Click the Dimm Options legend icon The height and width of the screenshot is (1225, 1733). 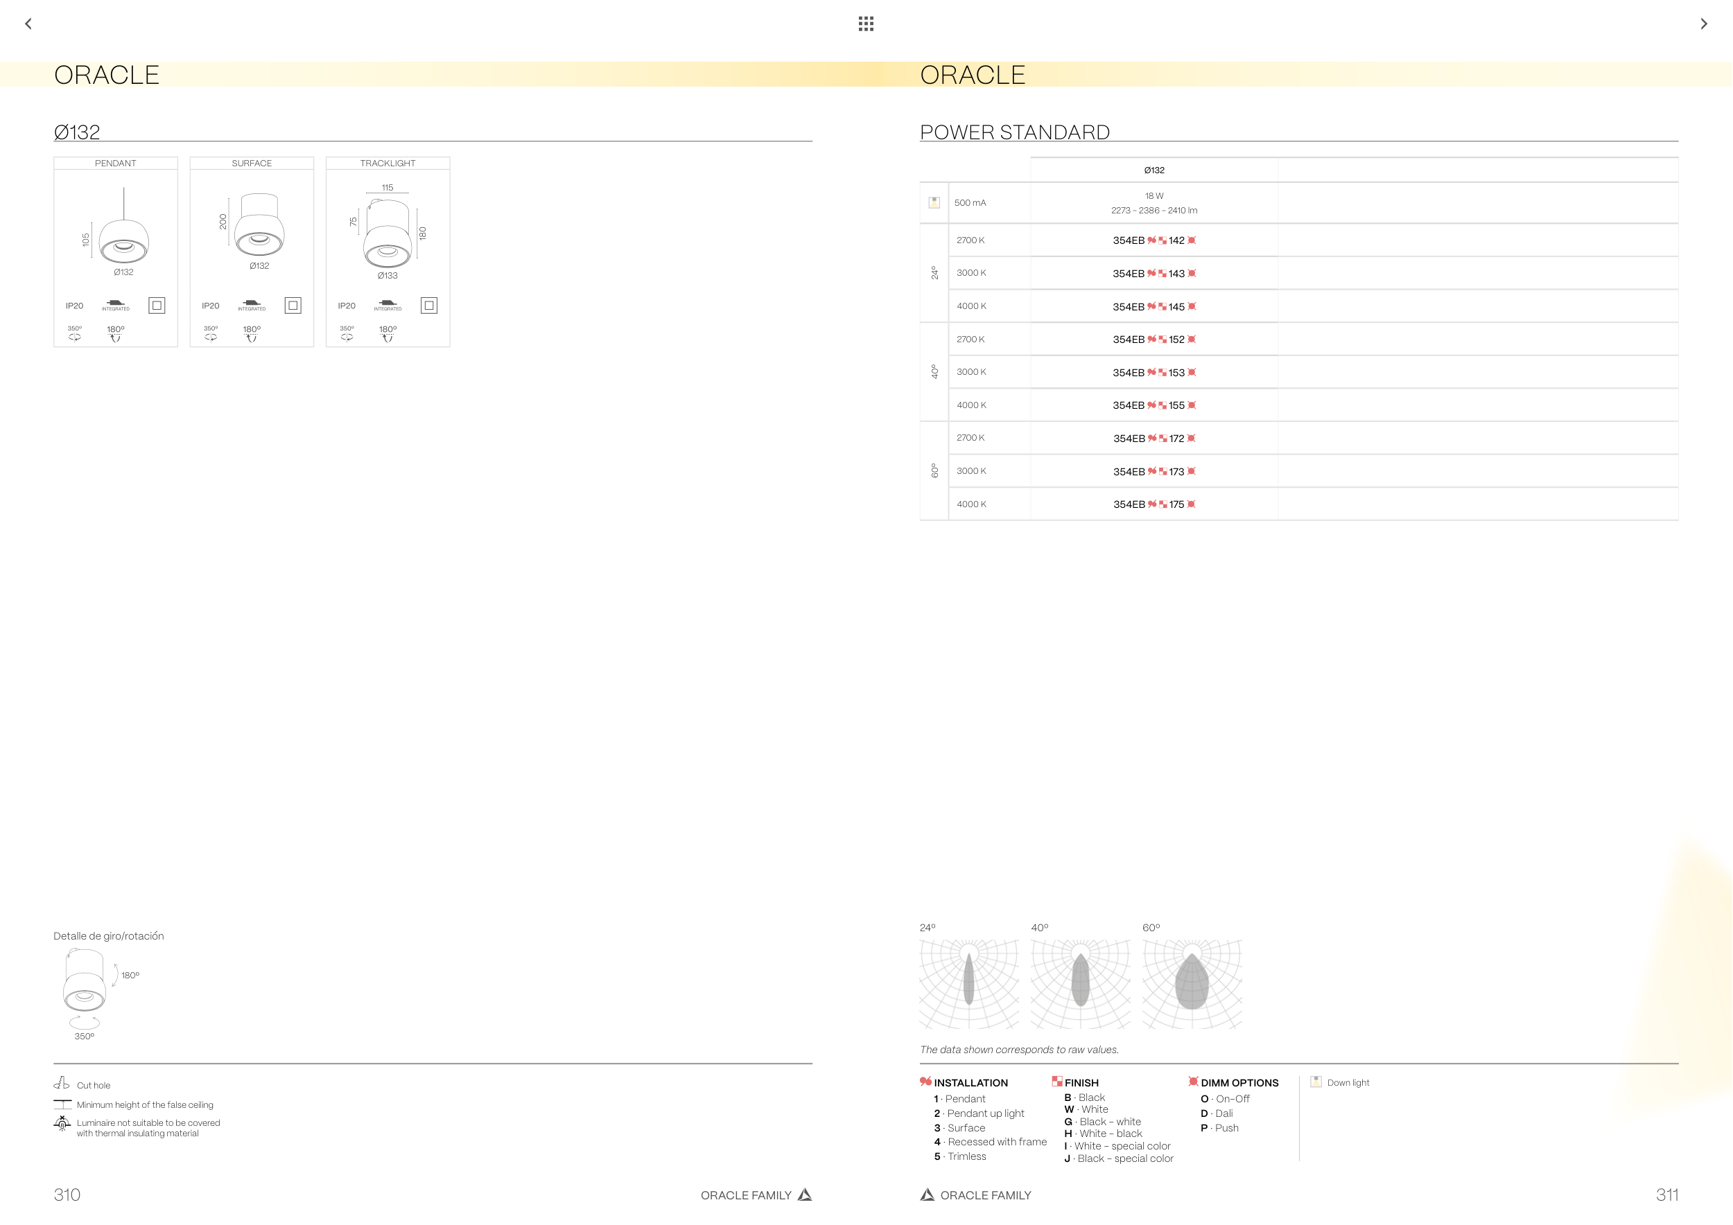click(1192, 1082)
